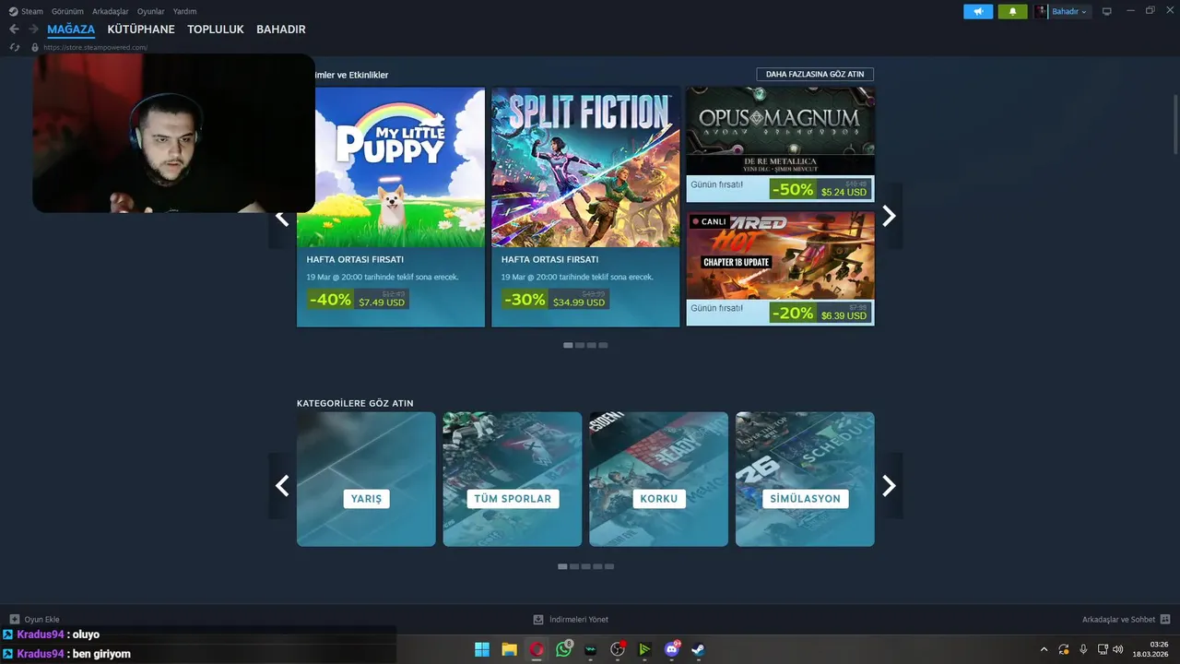Screen dimensions: 1180x664
Task: Switch to the MAĞAZA tab
Action: 71,30
